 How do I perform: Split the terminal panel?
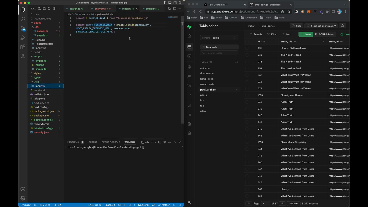pyautogui.click(x=160, y=142)
